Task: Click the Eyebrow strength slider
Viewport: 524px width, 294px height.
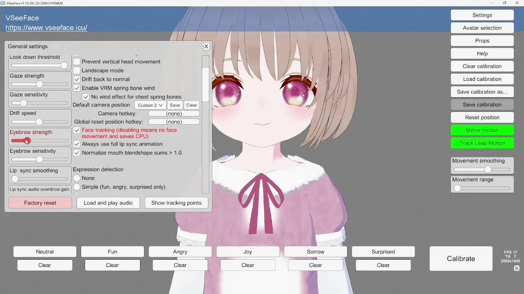Action: (39, 140)
